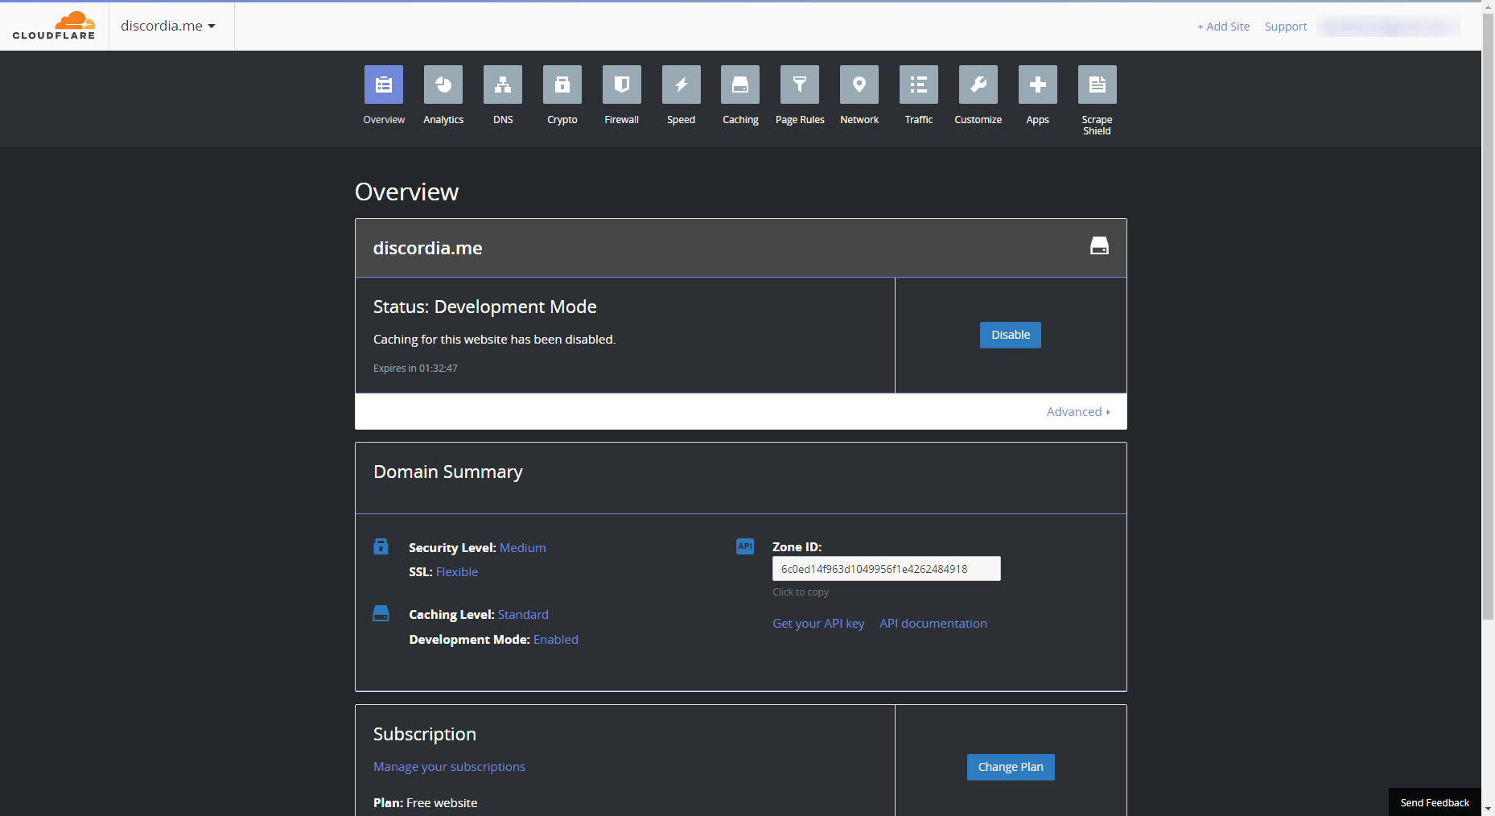Open the Network location pin icon

tap(859, 84)
